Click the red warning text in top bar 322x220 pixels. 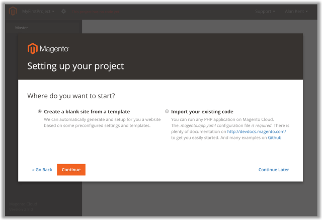(x=96, y=11)
